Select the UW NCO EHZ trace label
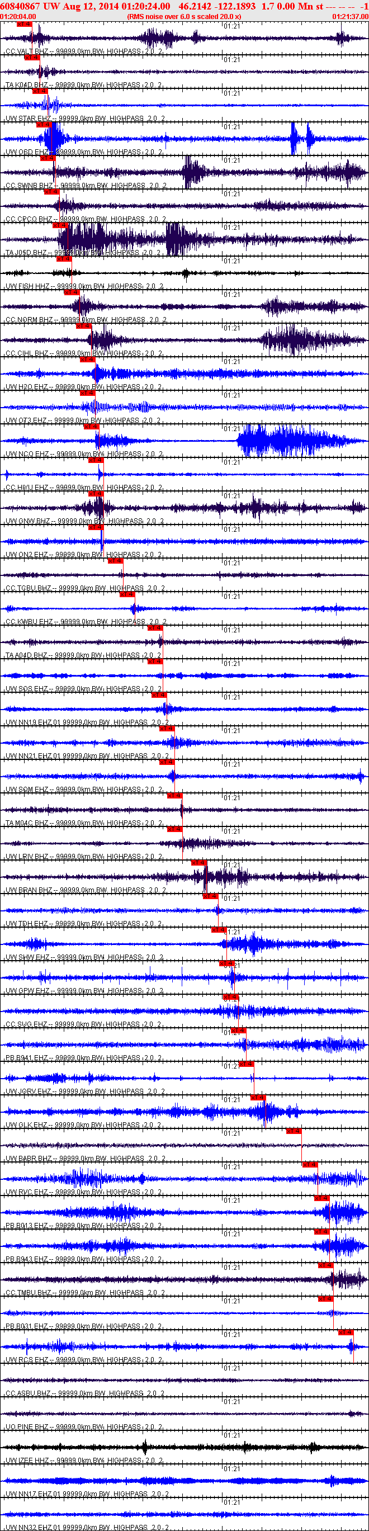369x1531 pixels. click(x=84, y=455)
